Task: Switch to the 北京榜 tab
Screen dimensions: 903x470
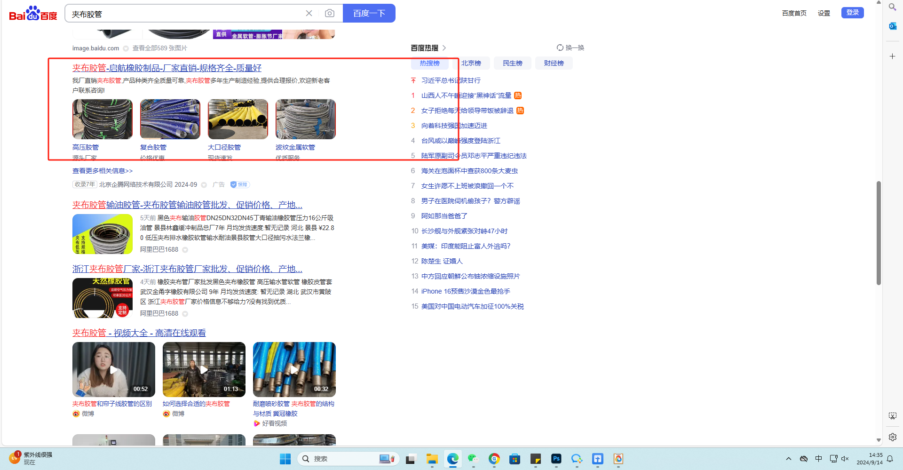Action: [x=471, y=63]
